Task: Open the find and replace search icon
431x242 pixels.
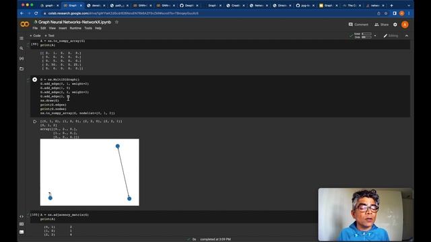Action: point(22,48)
